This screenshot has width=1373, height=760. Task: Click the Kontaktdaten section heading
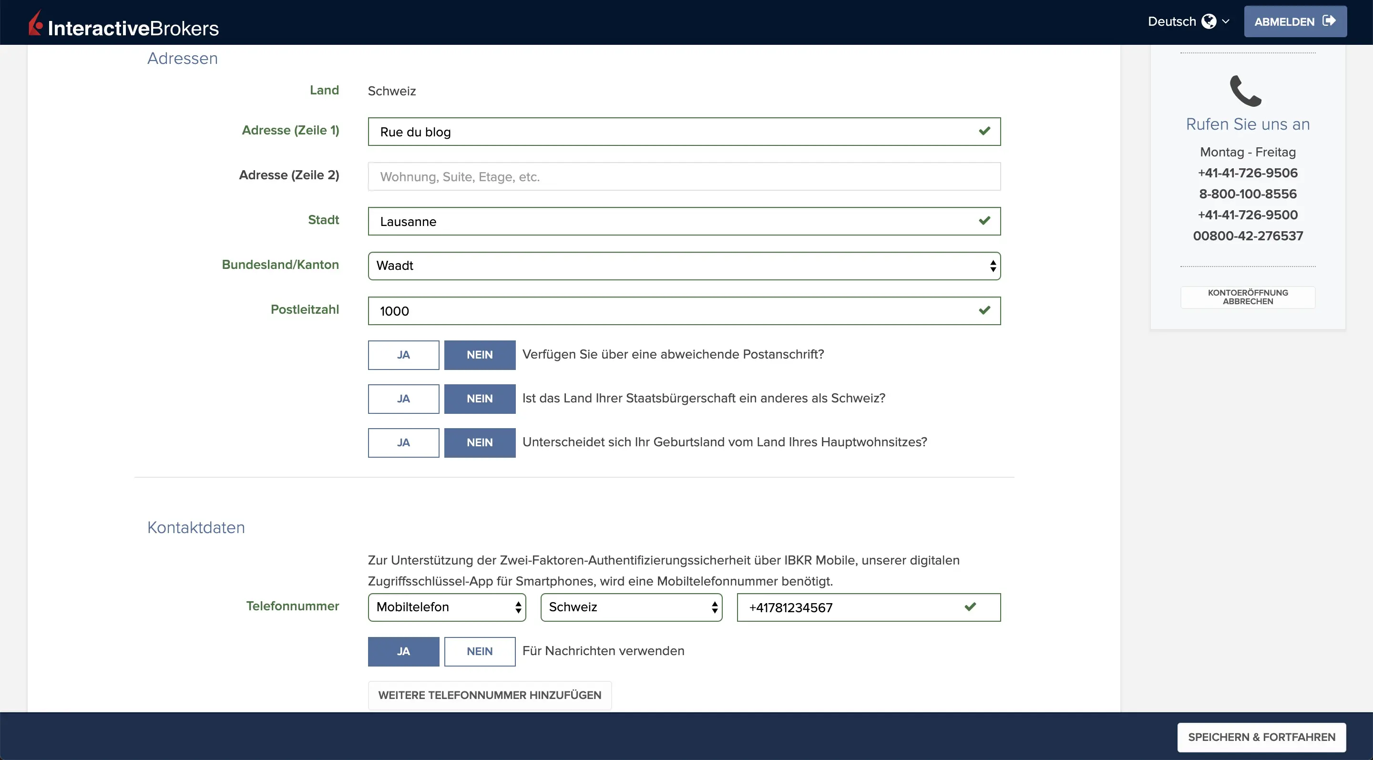click(x=195, y=527)
